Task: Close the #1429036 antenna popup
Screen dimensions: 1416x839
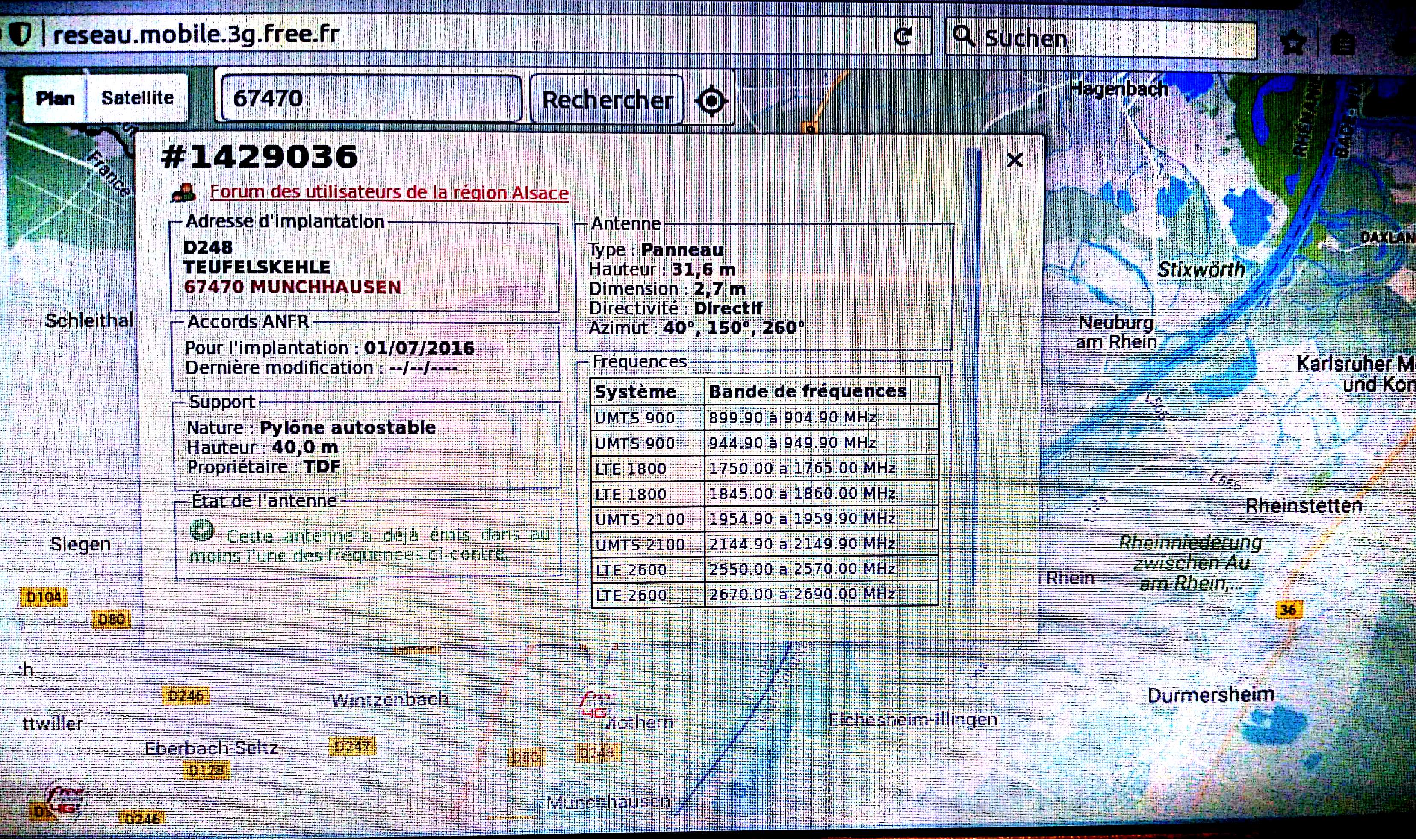Action: pos(1015,161)
